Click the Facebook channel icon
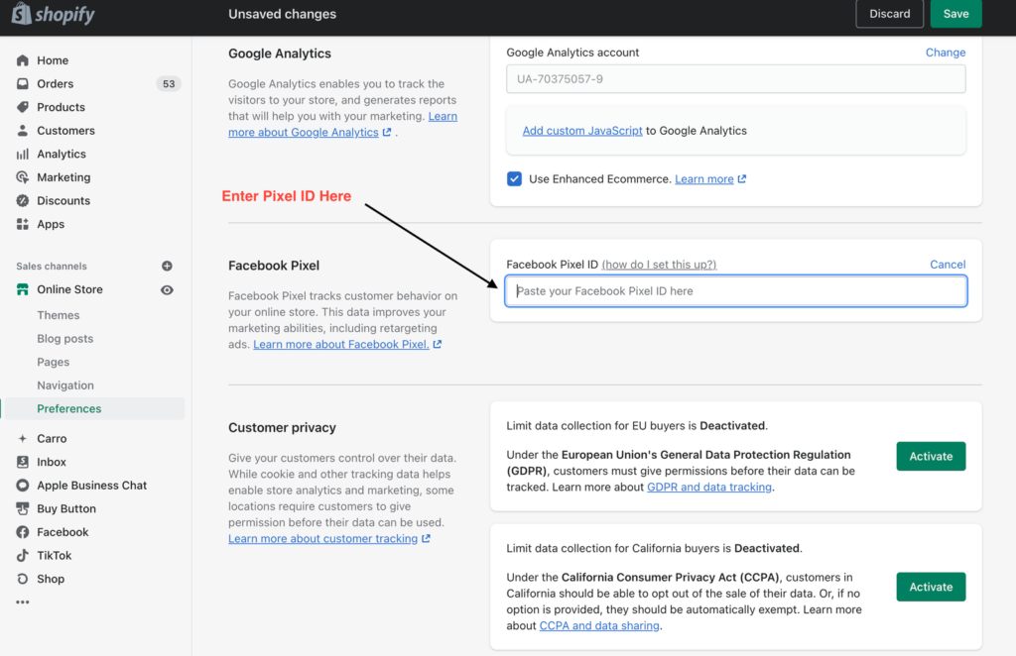Viewport: 1016px width, 656px height. [23, 532]
